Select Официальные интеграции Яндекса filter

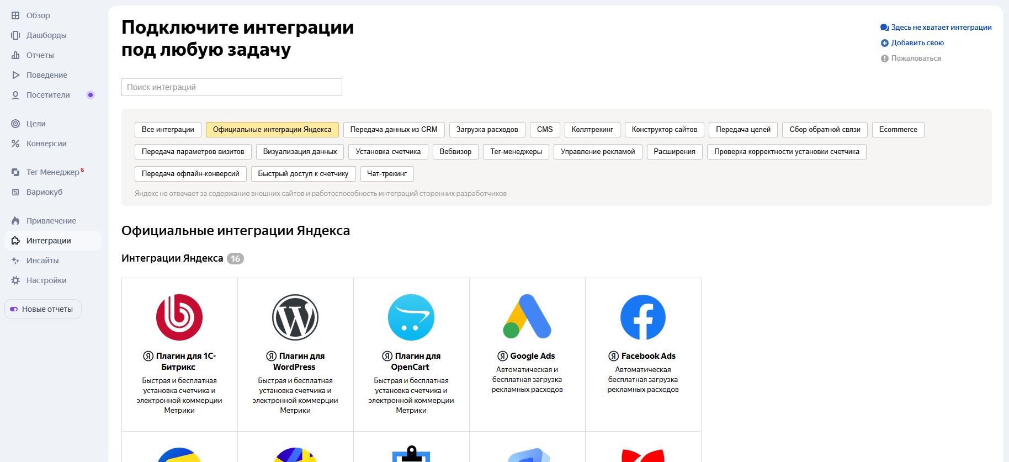pyautogui.click(x=272, y=130)
